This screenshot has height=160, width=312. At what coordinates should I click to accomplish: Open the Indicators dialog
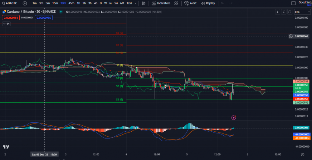tap(161, 3)
